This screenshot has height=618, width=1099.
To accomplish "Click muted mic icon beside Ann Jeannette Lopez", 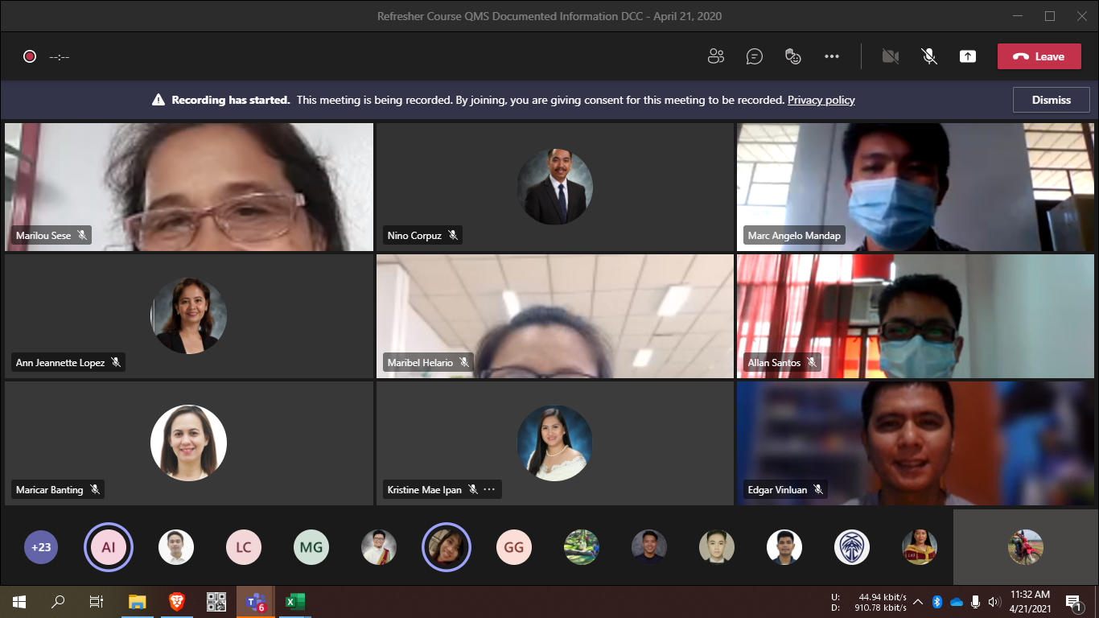I will (x=116, y=363).
